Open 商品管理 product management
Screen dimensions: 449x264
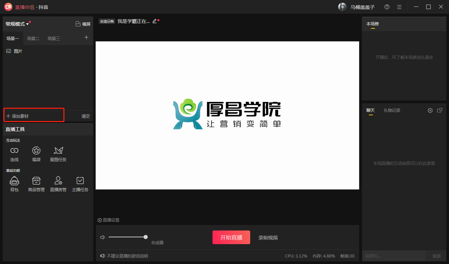pos(36,184)
